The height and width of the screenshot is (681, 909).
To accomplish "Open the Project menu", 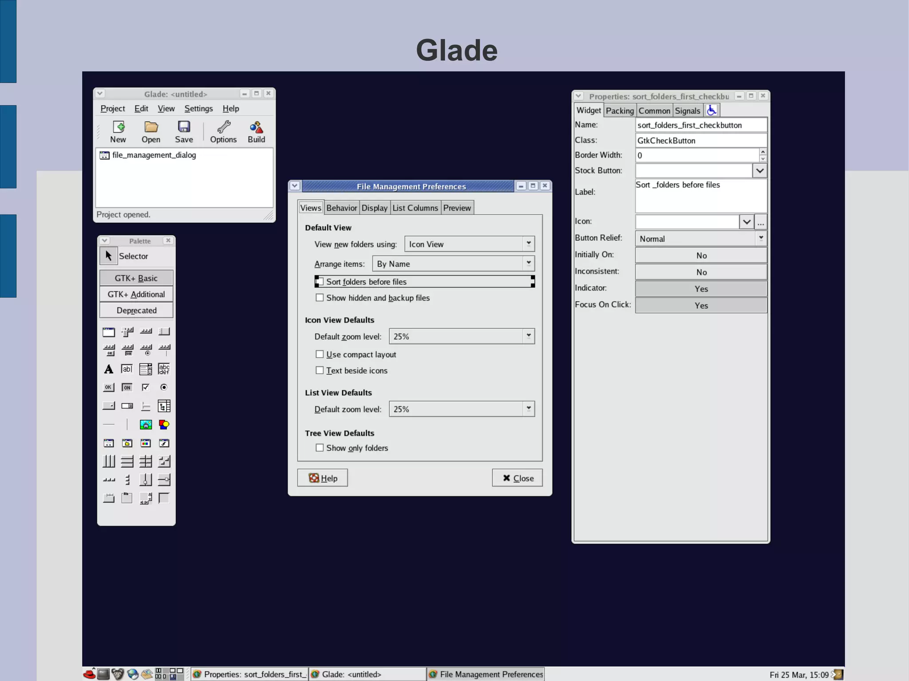I will coord(113,109).
